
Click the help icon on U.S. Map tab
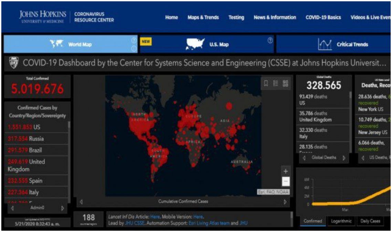click(x=270, y=41)
